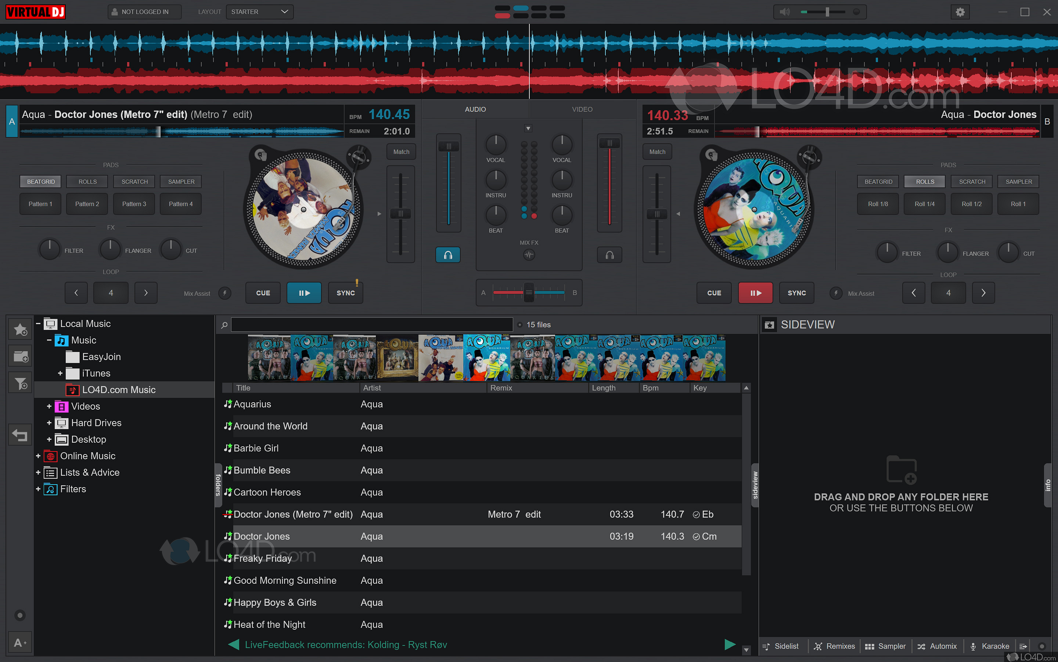This screenshot has width=1058, height=662.
Task: Select the Barbie Girl track row
Action: (482, 448)
